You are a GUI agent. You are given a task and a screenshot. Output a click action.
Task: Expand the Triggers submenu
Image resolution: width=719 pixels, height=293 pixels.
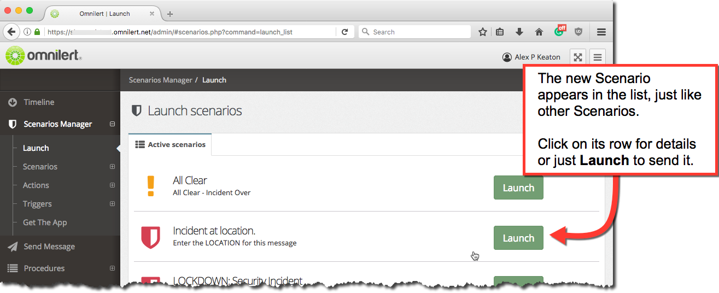click(x=112, y=204)
